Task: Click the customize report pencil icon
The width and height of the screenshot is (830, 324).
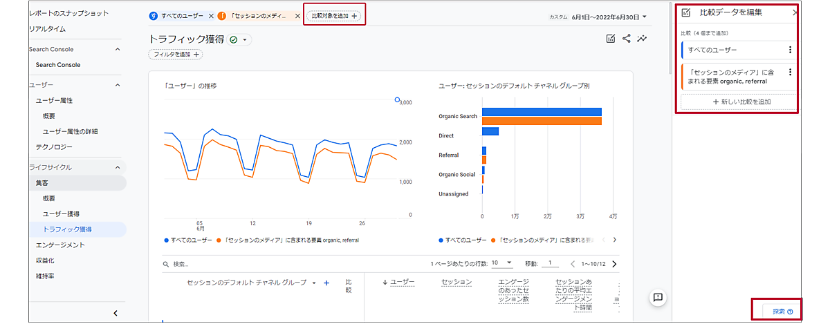Action: pyautogui.click(x=610, y=39)
